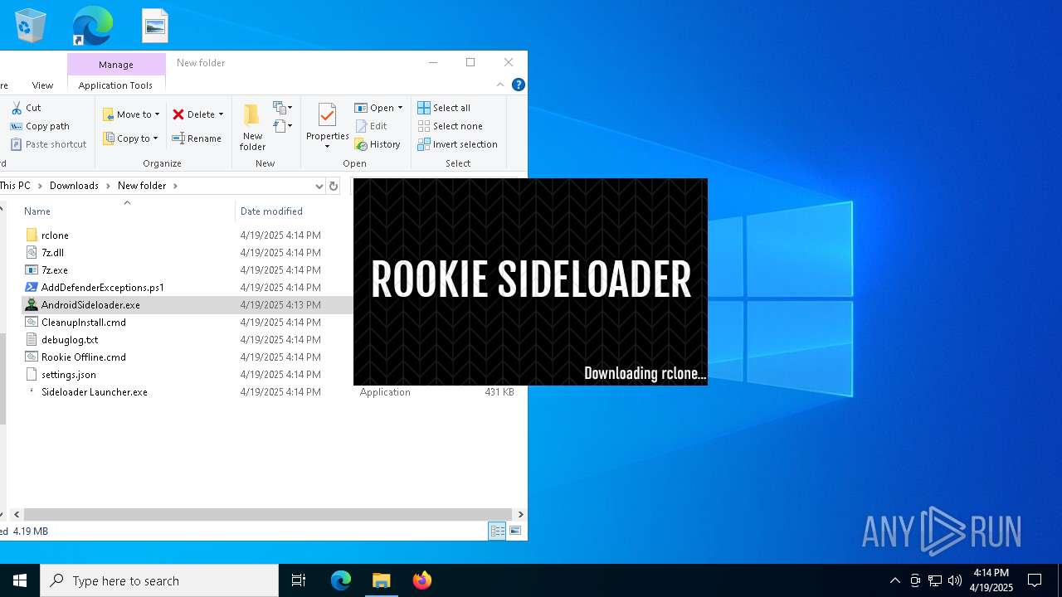Open Recycle Bin on desktop
Viewport: 1062px width, 597px height.
(31, 25)
